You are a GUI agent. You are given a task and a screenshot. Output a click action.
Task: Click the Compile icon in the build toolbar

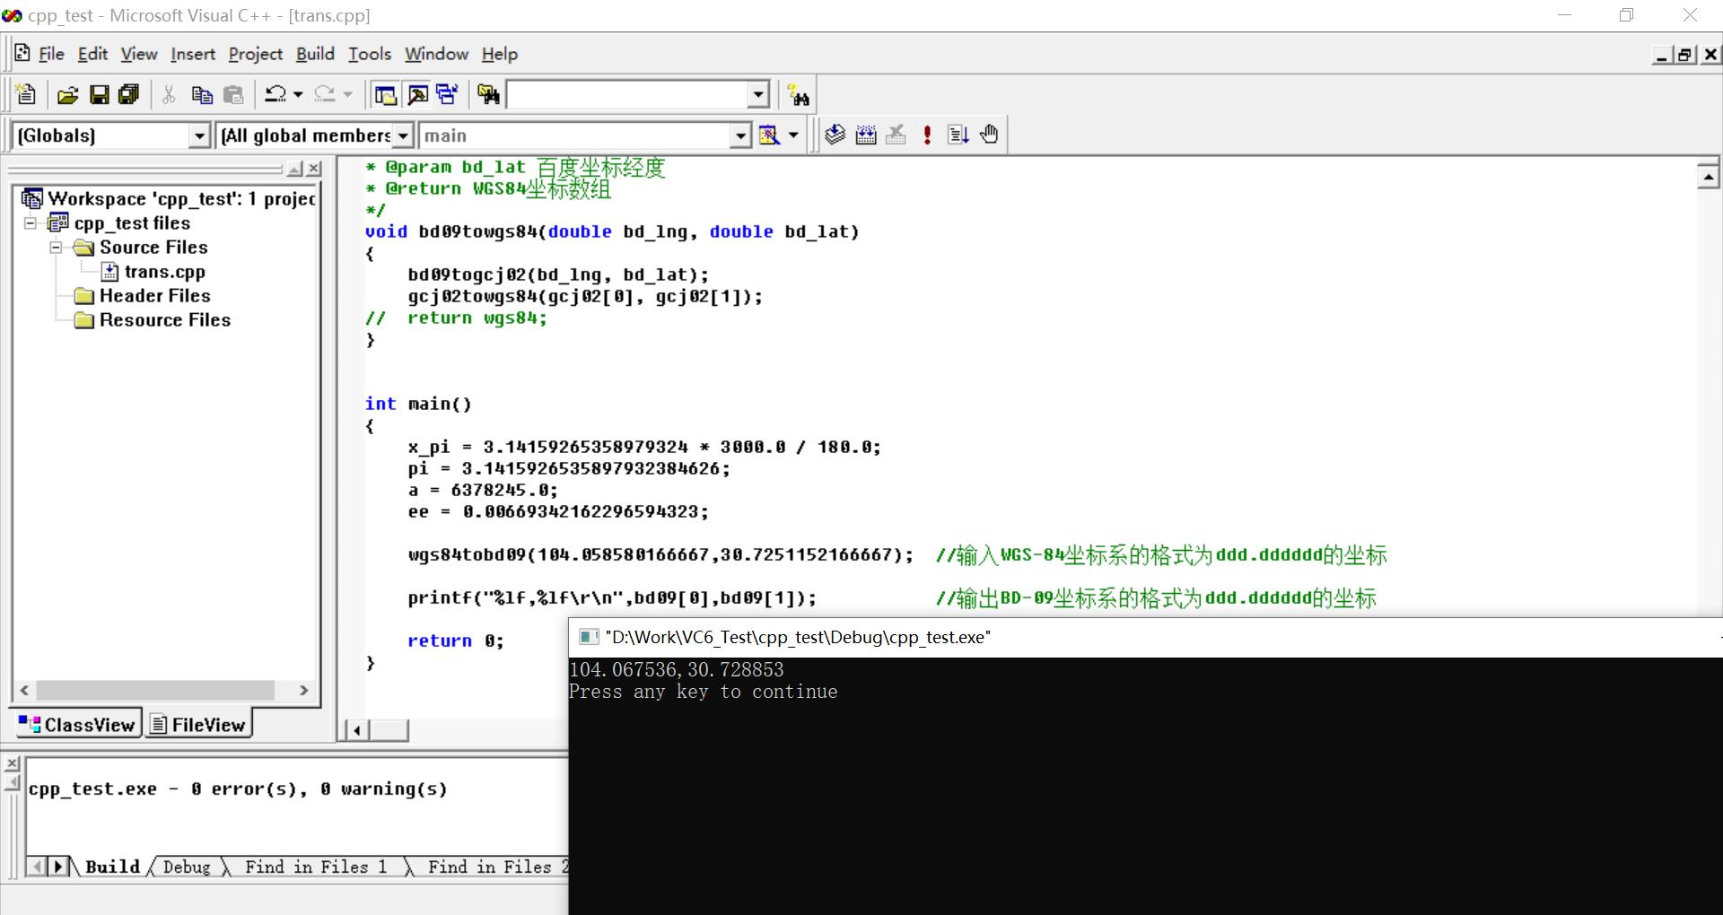835,135
